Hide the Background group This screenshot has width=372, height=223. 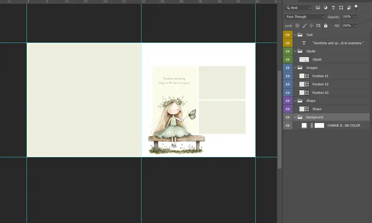(288, 117)
